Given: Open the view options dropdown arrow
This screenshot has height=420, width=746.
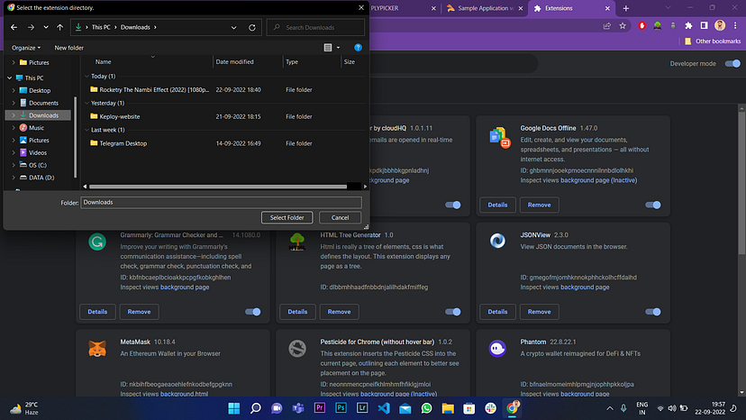Looking at the screenshot, I should 338,48.
